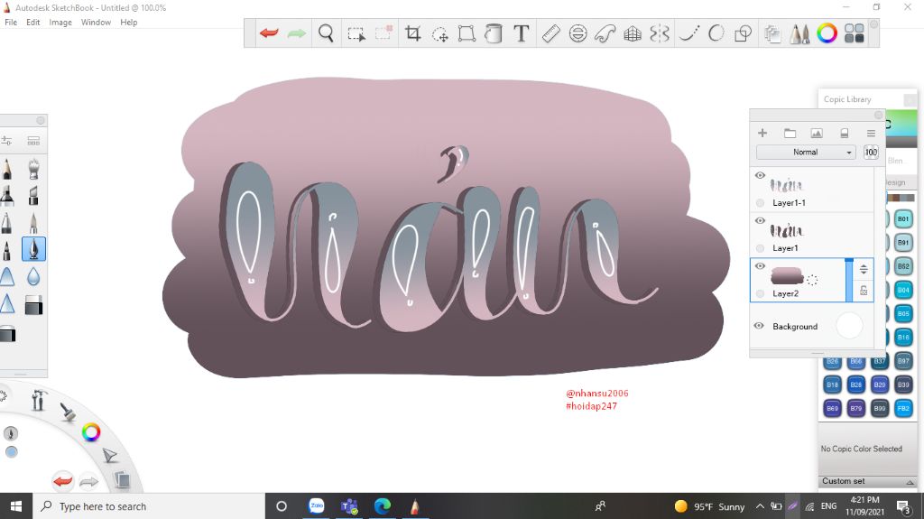Open the layer panel hamburger menu

click(x=871, y=134)
